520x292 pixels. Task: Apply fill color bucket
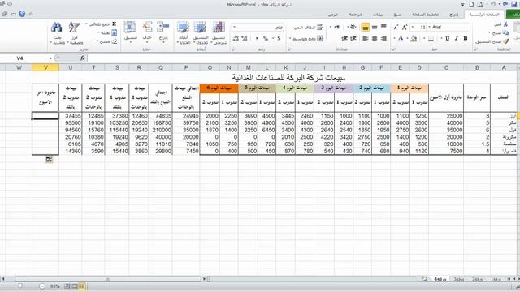[x=414, y=38]
